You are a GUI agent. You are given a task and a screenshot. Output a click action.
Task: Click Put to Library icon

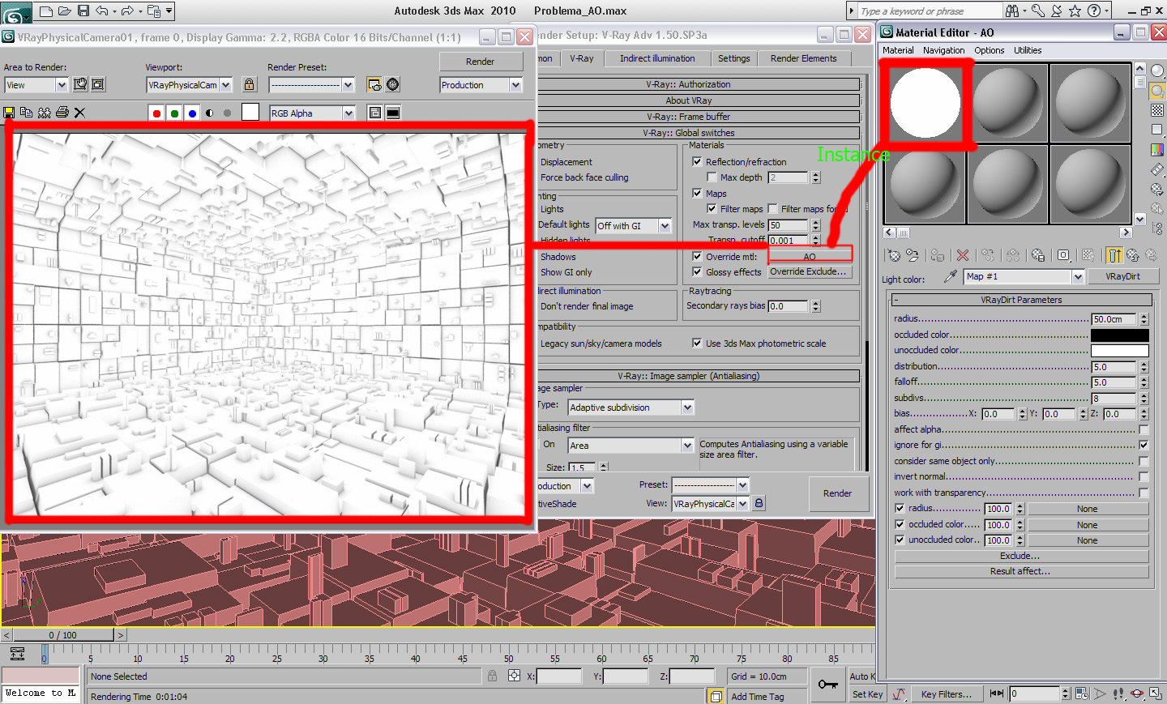(x=1038, y=256)
